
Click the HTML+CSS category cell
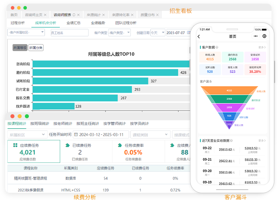[71, 190]
